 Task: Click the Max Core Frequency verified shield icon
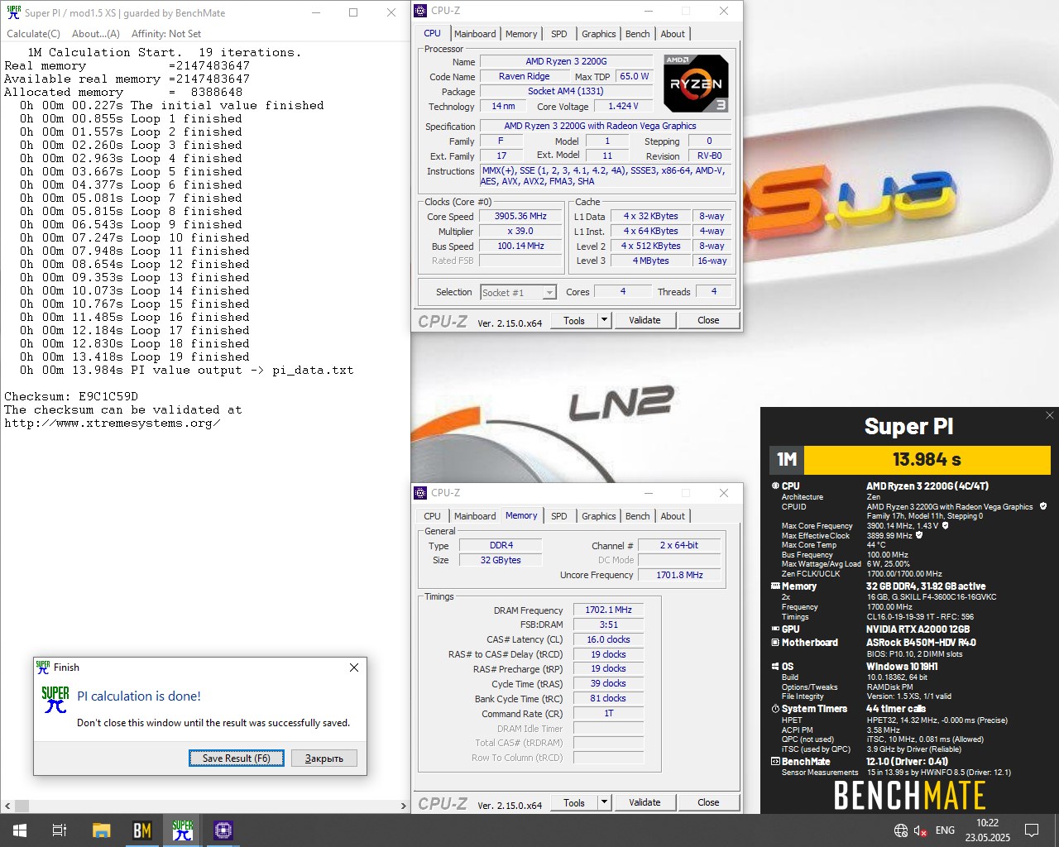tap(945, 525)
